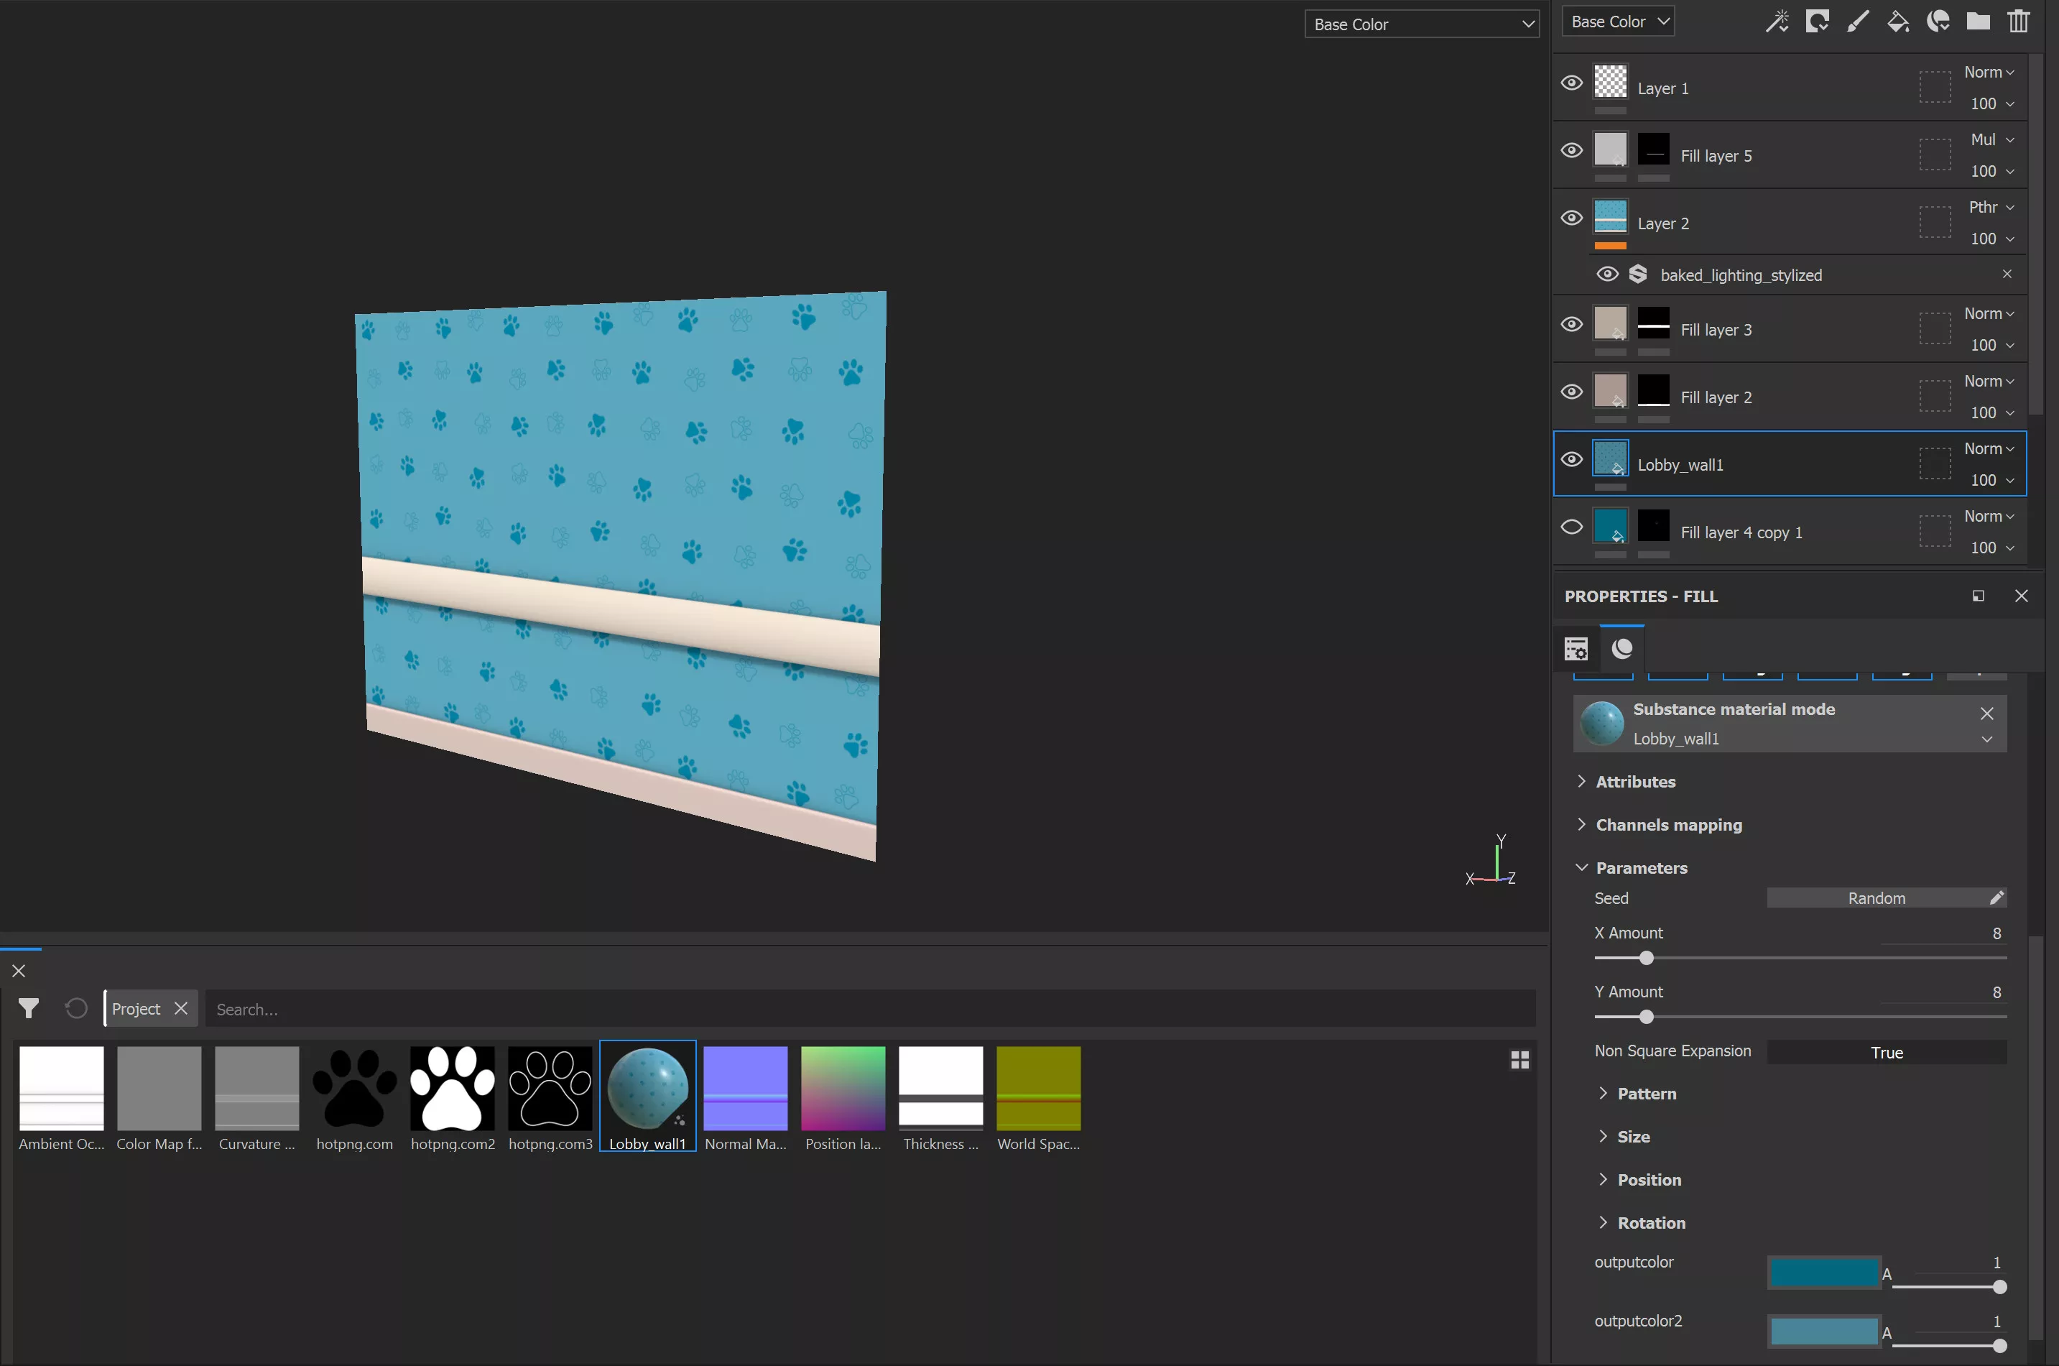This screenshot has height=1366, width=2059.
Task: Toggle visibility of baked_lighting_stylized effect
Action: 1607,274
